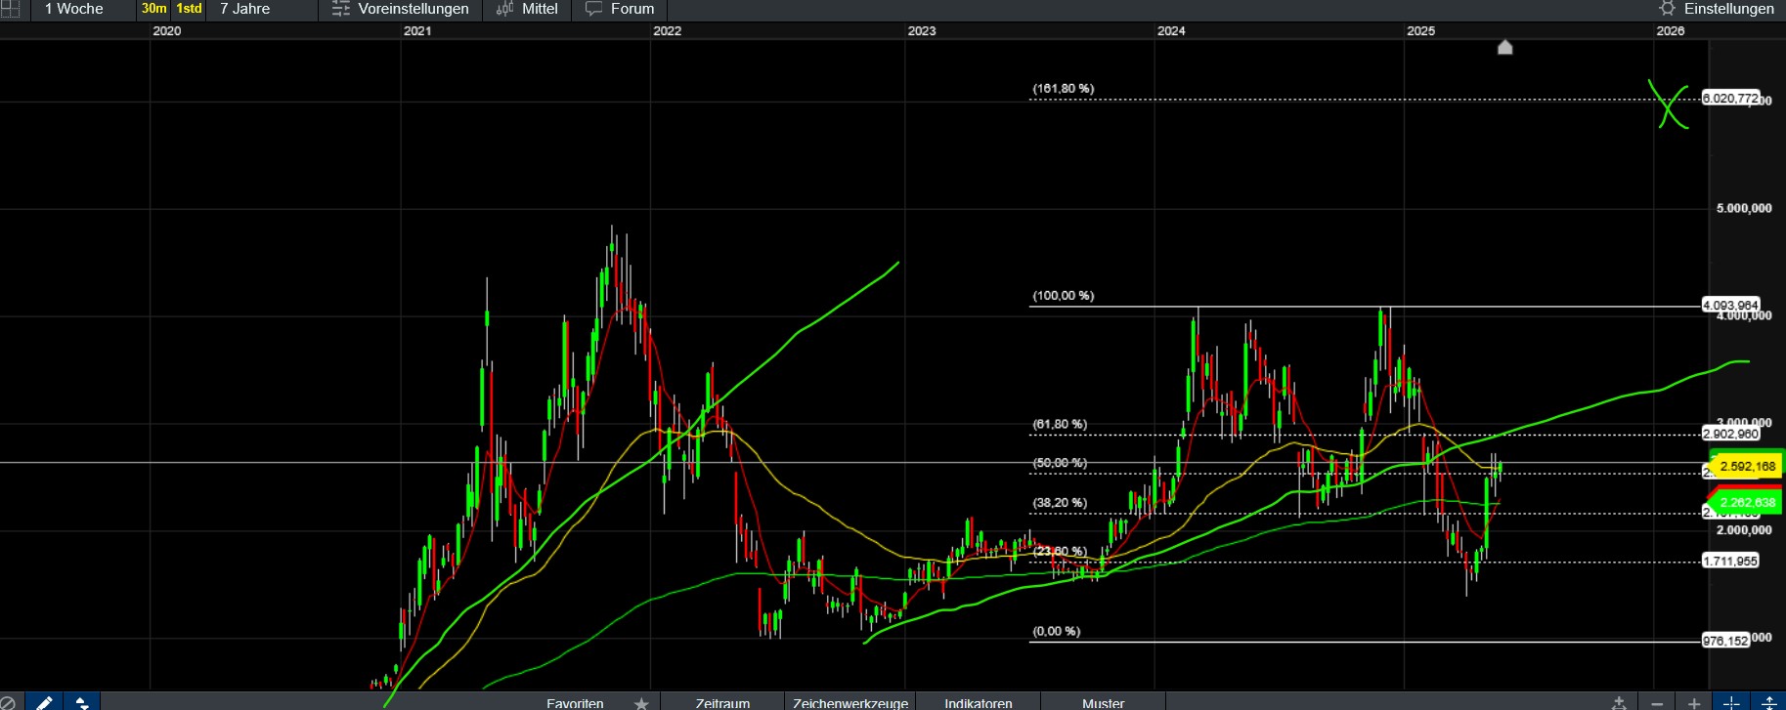
Task: Click the home marker on time axis
Action: [1505, 47]
